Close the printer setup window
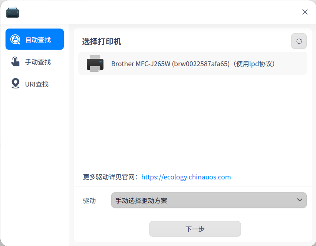 [305, 12]
